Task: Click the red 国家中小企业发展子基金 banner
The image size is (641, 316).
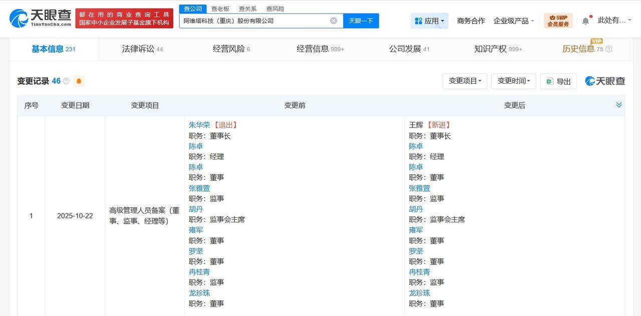Action: tap(124, 19)
